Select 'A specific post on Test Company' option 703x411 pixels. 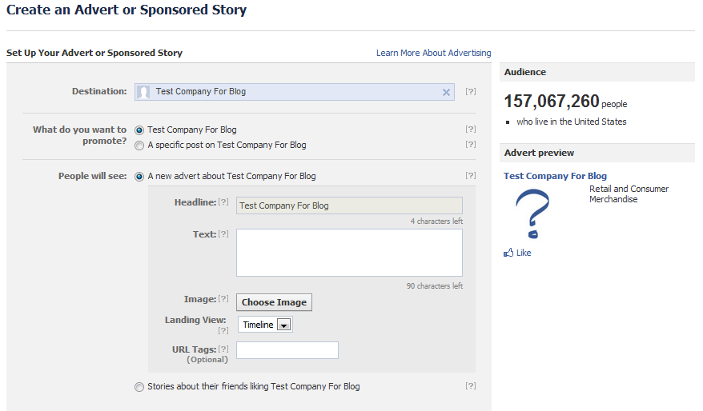(x=139, y=146)
